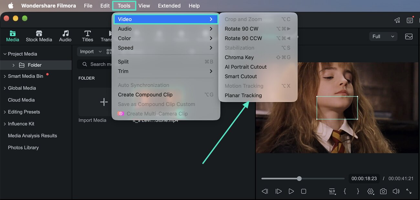Image resolution: width=420 pixels, height=200 pixels.
Task: Step to previous frame
Action: [x=265, y=191]
